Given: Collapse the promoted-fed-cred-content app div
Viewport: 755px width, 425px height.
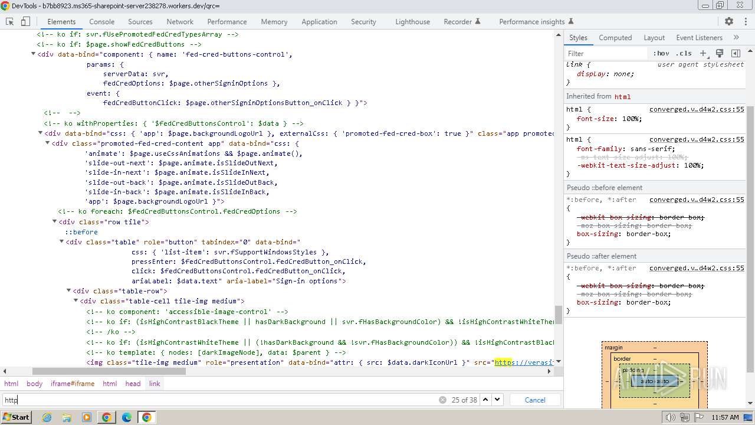Looking at the screenshot, I should click(x=48, y=143).
